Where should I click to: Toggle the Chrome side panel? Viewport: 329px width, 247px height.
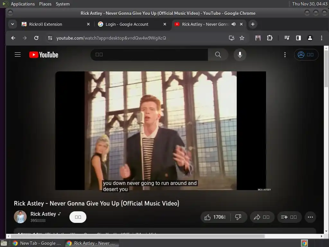tap(298, 38)
